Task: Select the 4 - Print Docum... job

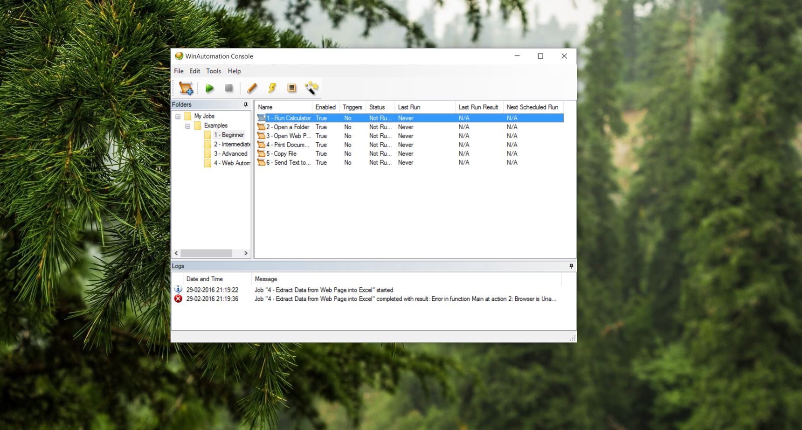Action: [x=410, y=145]
